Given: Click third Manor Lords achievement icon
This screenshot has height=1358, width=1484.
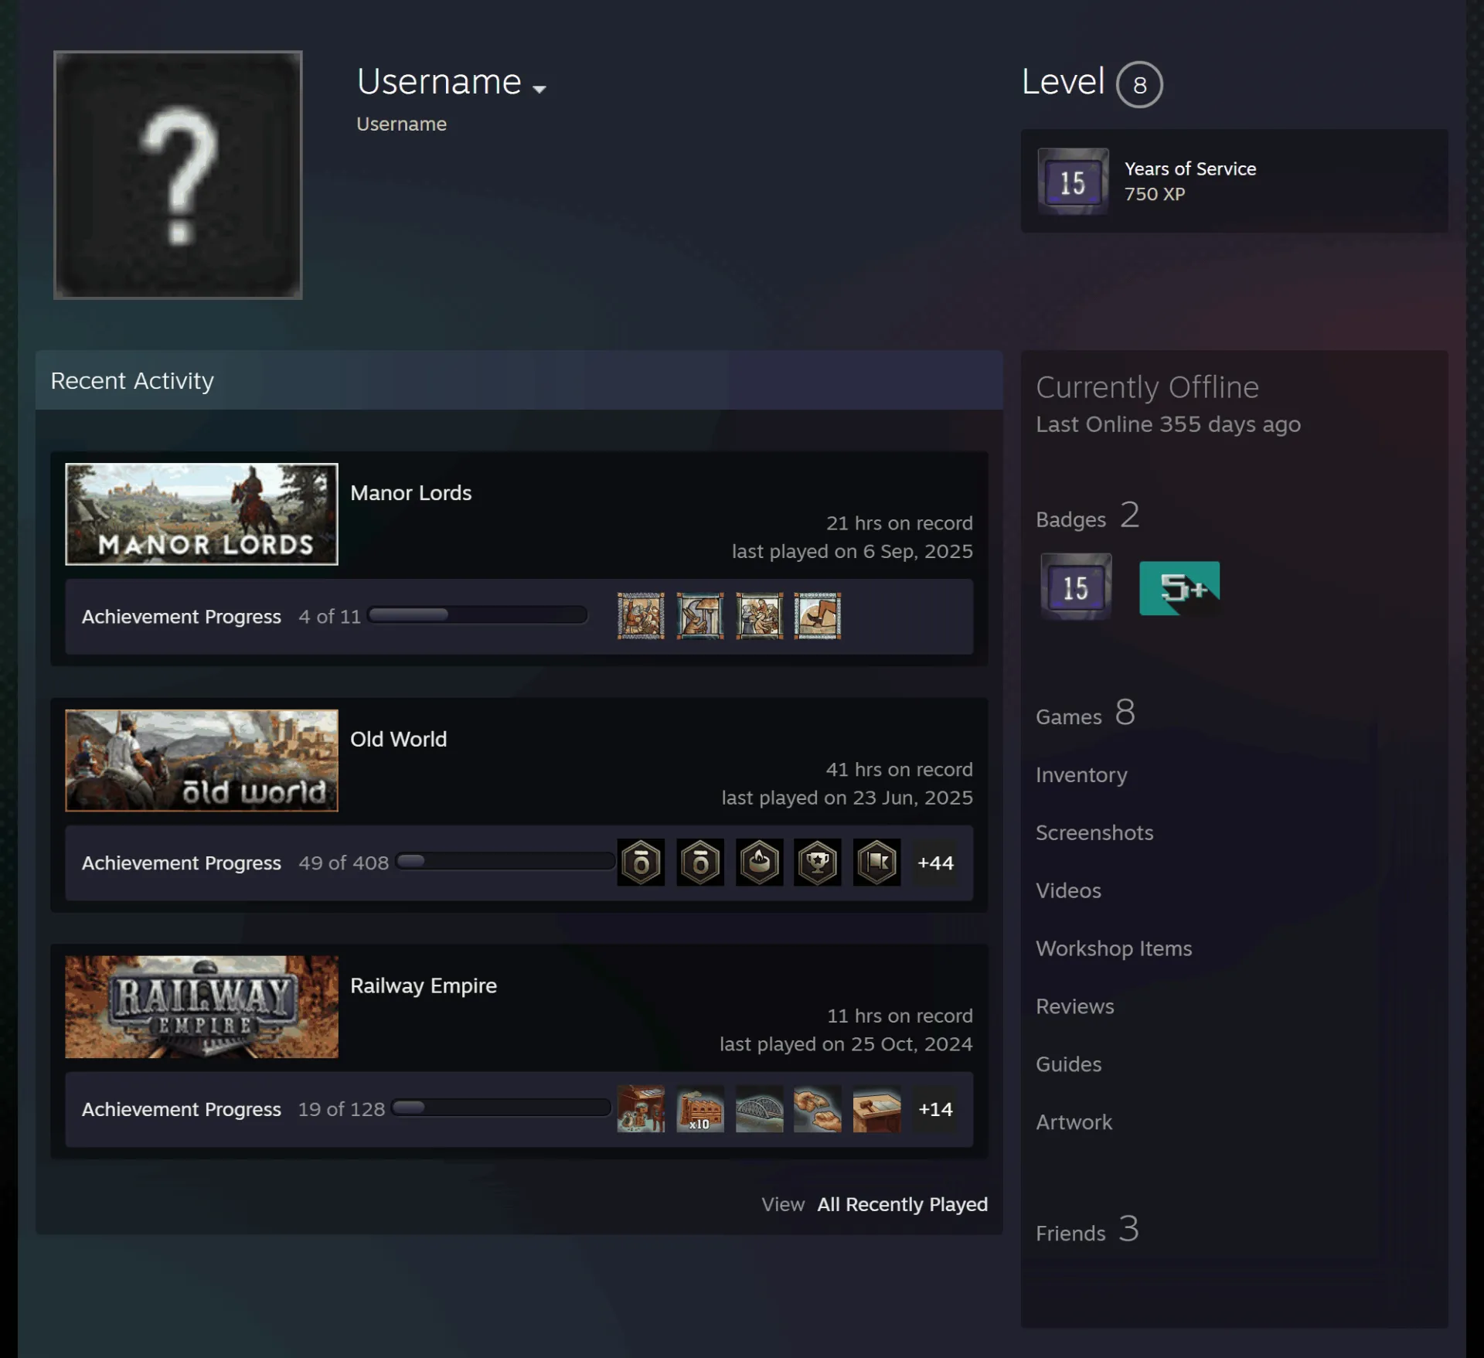Looking at the screenshot, I should pyautogui.click(x=759, y=616).
